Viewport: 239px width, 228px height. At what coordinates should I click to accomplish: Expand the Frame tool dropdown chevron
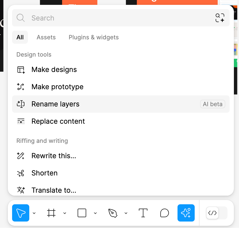tap(65, 213)
